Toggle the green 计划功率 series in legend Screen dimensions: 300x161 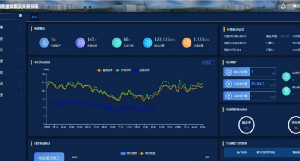(123, 70)
